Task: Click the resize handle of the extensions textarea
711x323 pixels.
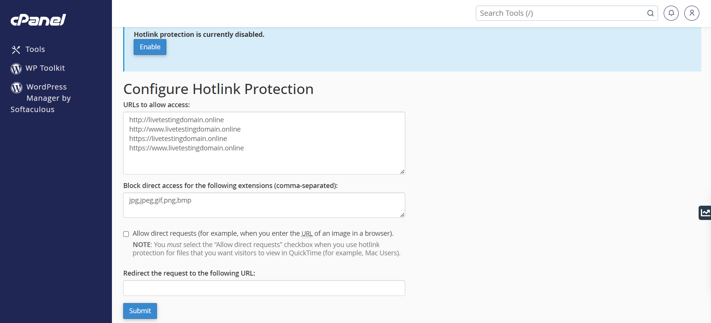Action: tap(402, 215)
